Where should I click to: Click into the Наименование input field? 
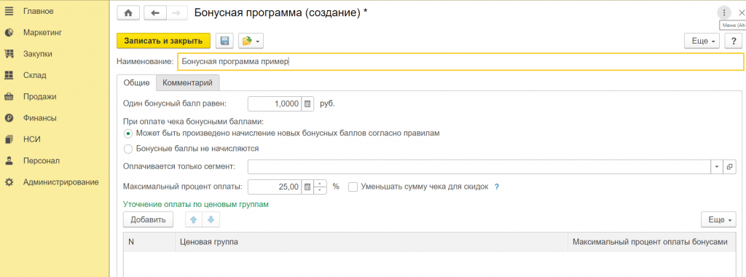(460, 62)
